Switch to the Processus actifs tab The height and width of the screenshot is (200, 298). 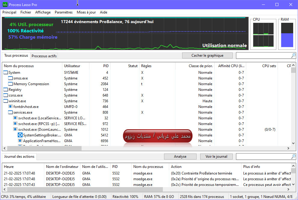point(44,56)
